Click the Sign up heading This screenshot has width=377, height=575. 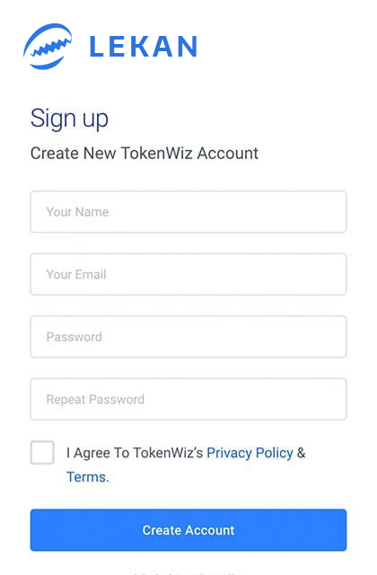[69, 119]
